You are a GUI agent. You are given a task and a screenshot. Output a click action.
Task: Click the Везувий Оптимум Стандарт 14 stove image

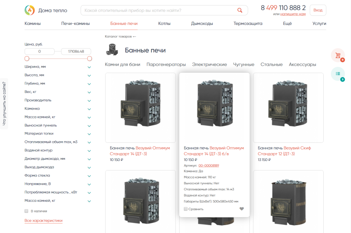140,108
